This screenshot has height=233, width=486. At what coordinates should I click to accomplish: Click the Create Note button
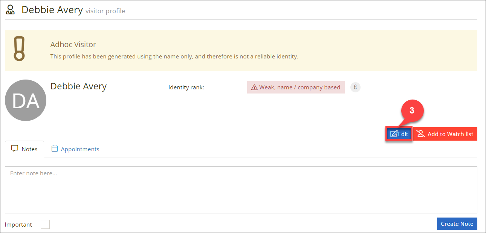[x=457, y=224]
